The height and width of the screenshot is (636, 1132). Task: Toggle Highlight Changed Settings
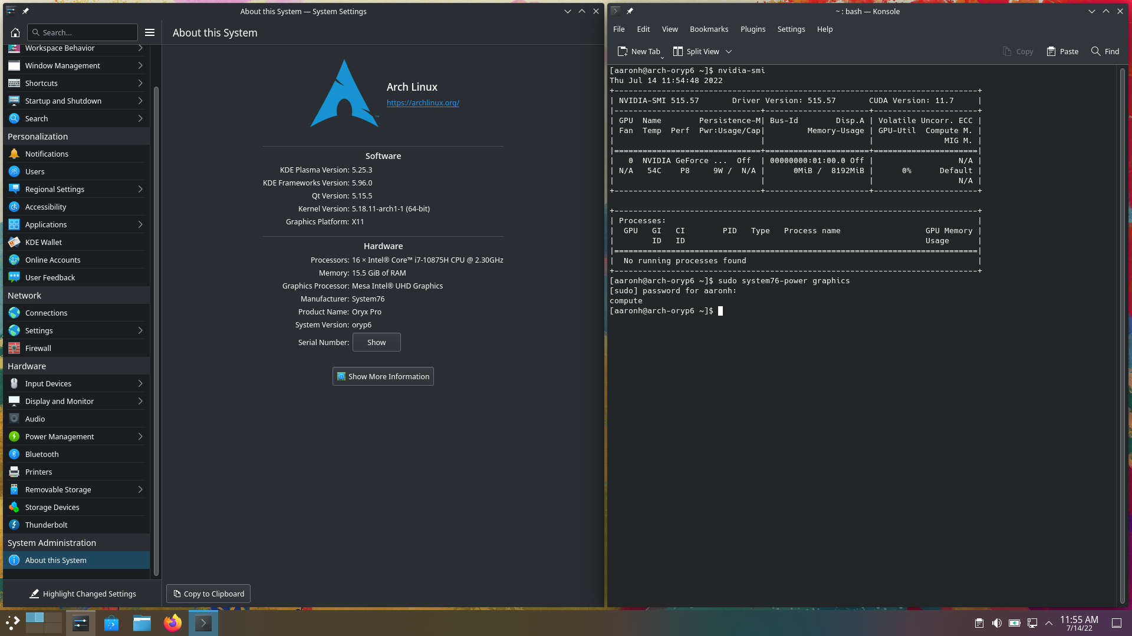[83, 594]
